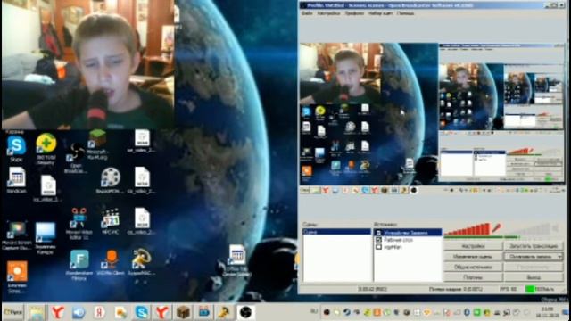The height and width of the screenshot is (321, 571).
Task: Click the Запустить трансляцию button
Action: point(534,246)
